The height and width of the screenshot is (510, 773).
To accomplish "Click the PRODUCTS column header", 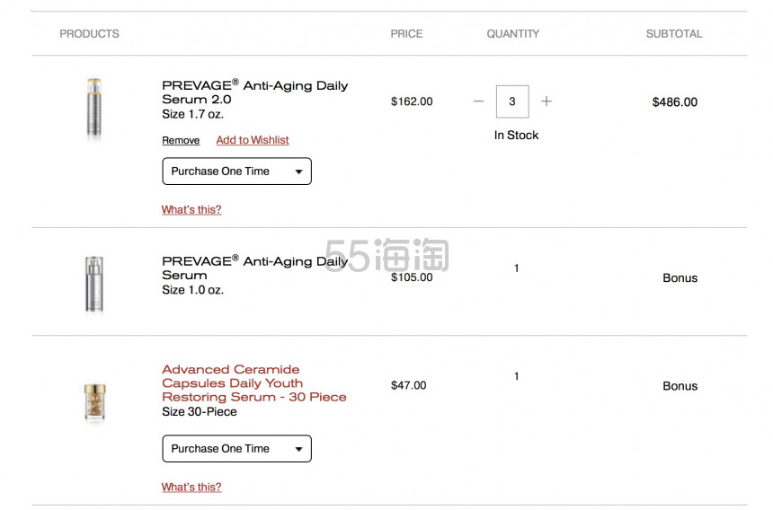I will (x=89, y=34).
